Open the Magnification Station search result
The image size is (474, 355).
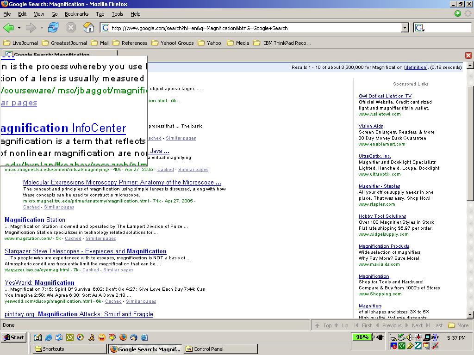pyautogui.click(x=35, y=220)
